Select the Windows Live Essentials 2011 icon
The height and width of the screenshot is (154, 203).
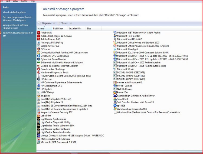(x=115, y=109)
